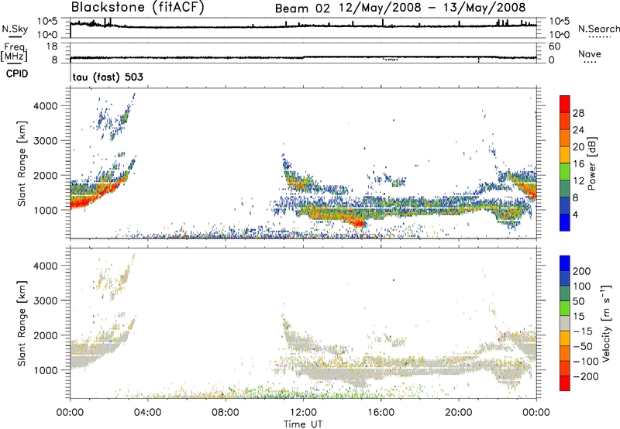Click the 'Velocity [m s-1]' color bar label
The width and height of the screenshot is (620, 429).
coord(606,323)
